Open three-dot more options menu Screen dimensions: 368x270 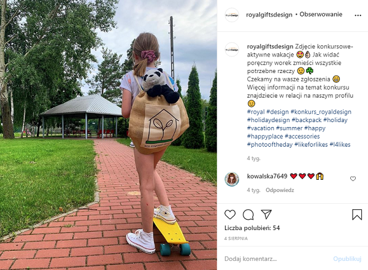click(358, 15)
